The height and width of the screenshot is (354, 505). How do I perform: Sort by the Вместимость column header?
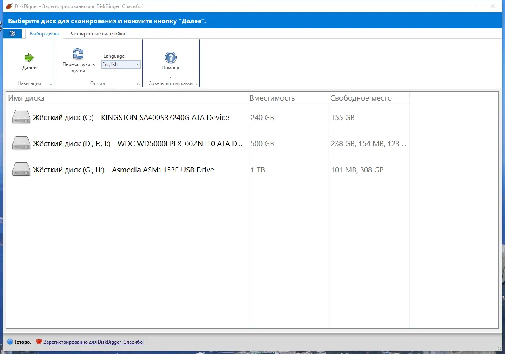[x=288, y=98]
